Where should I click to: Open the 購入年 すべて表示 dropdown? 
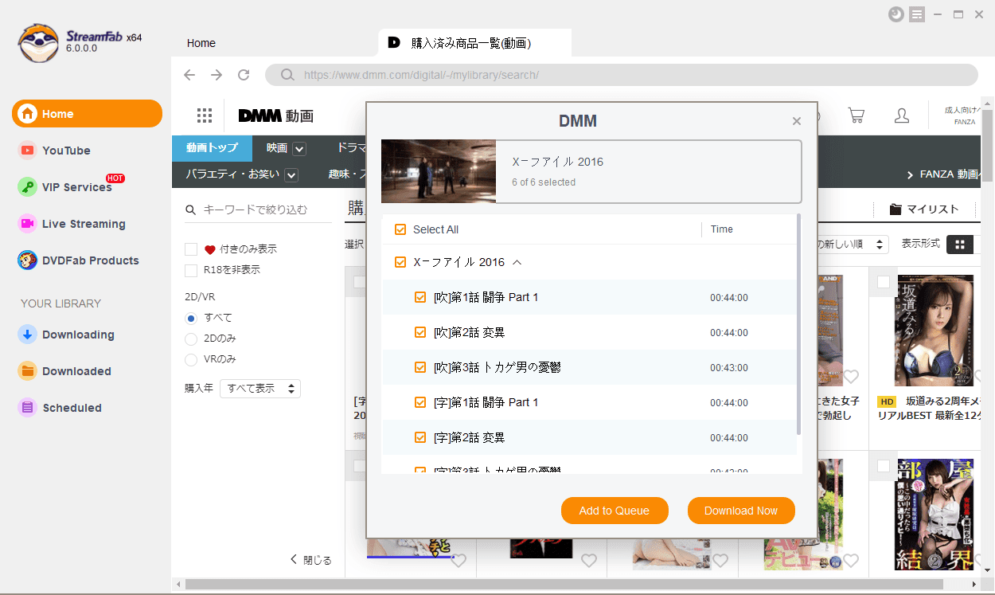pos(260,389)
